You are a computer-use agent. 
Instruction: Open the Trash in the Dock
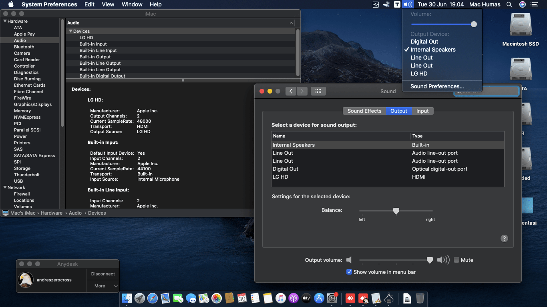[x=420, y=298]
